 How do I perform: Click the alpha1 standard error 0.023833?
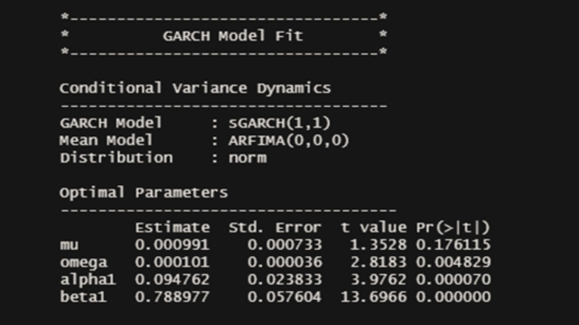click(285, 280)
